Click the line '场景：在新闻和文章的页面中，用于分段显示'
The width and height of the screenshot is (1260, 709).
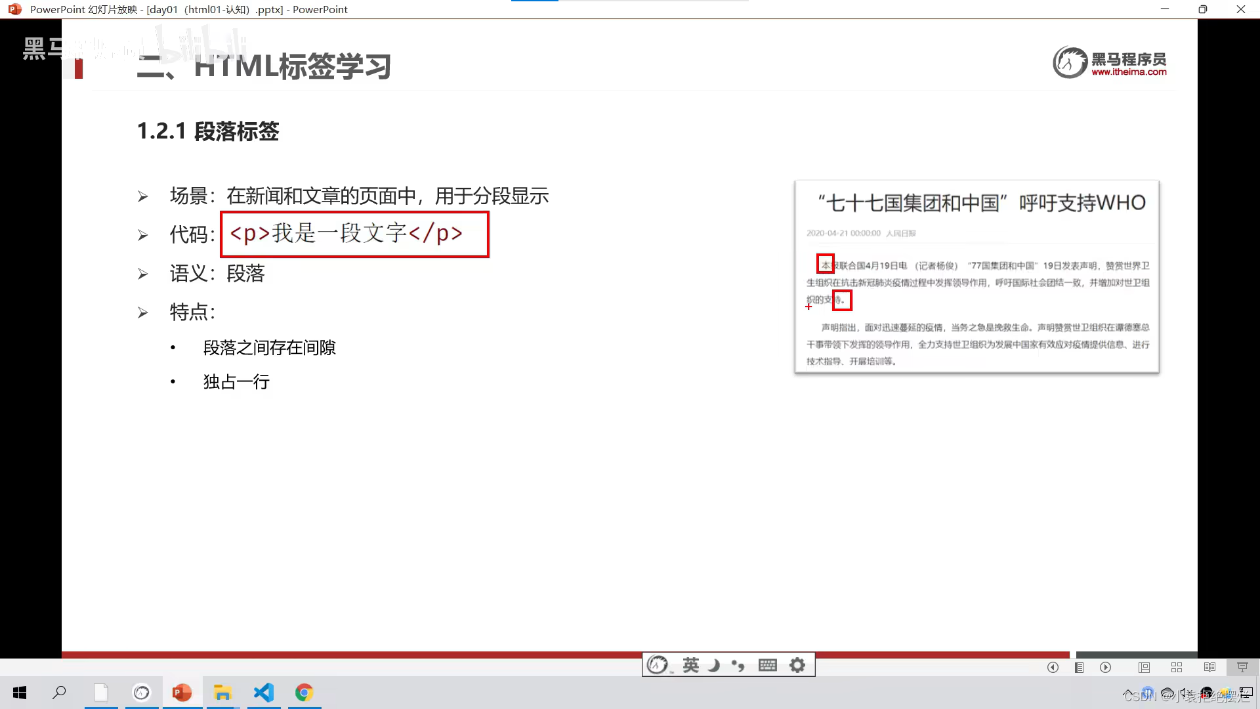[359, 196]
